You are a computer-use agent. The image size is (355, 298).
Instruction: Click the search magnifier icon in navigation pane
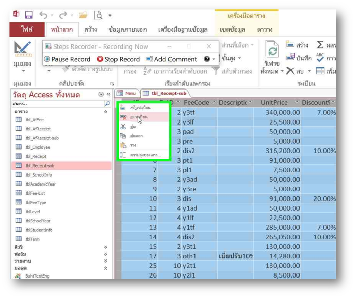(107, 104)
